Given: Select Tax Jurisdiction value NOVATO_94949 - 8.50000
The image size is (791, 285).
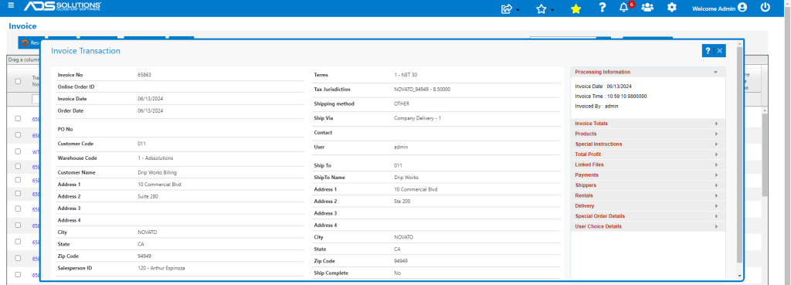Looking at the screenshot, I should 423,90.
